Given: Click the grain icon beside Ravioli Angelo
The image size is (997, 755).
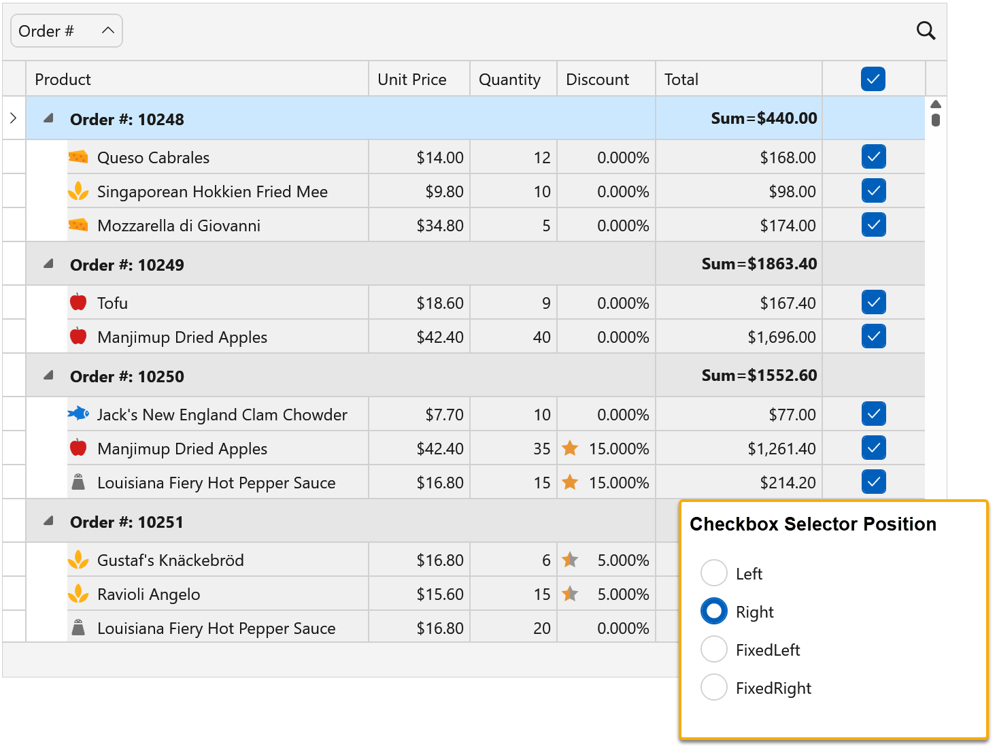Looking at the screenshot, I should pos(78,594).
